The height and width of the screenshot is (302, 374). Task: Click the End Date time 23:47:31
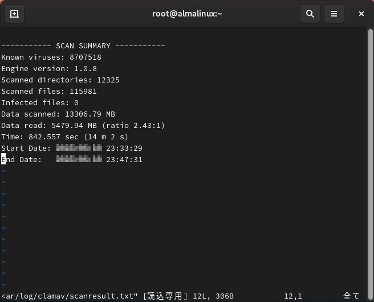coord(124,159)
